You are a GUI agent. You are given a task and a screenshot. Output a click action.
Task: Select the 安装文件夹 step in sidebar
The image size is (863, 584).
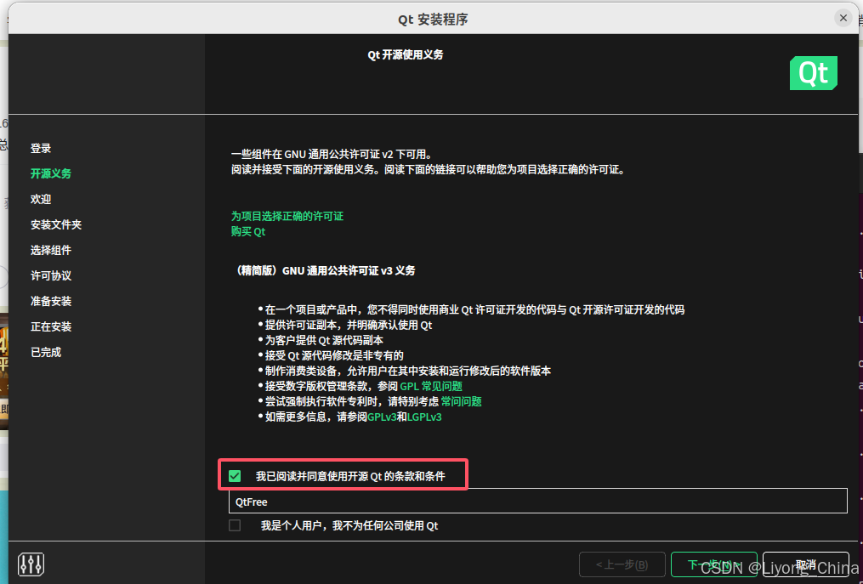(x=55, y=224)
